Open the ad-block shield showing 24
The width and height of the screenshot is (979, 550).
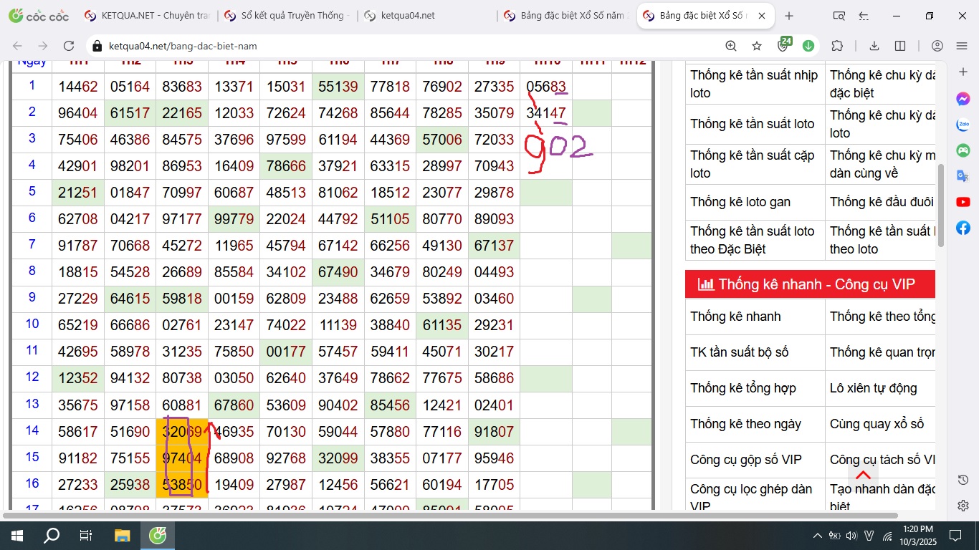point(783,46)
